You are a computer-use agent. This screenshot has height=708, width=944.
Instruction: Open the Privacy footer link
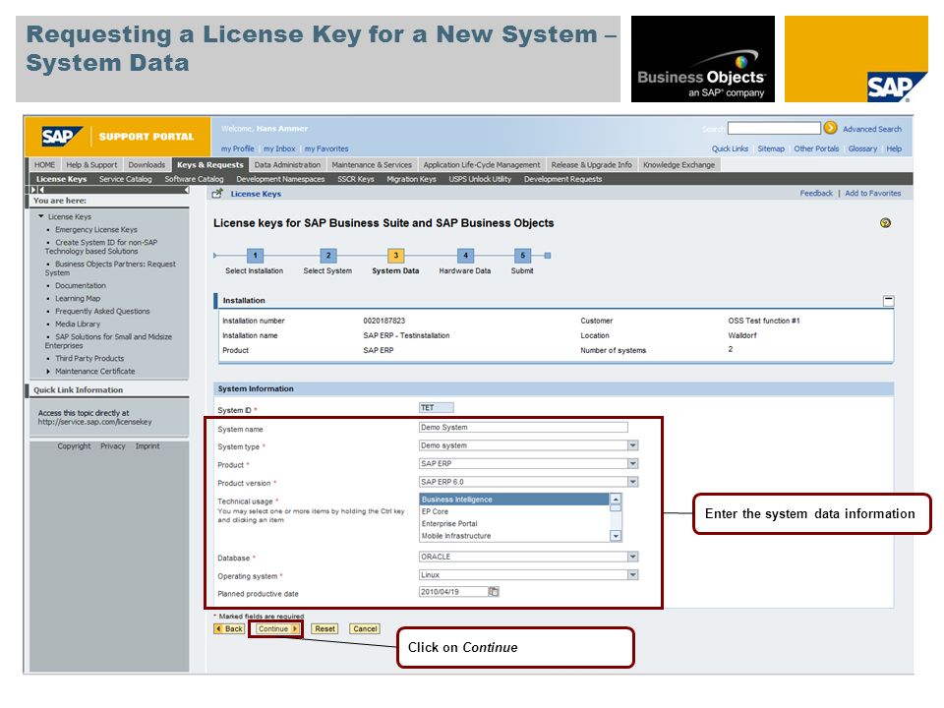point(112,446)
